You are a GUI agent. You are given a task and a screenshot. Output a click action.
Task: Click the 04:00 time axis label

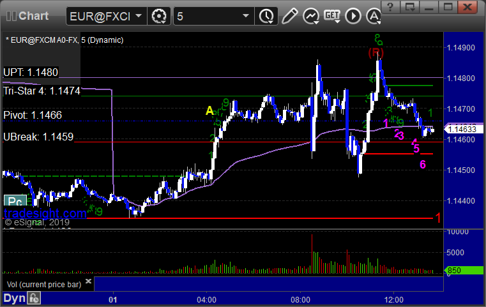[207, 299]
